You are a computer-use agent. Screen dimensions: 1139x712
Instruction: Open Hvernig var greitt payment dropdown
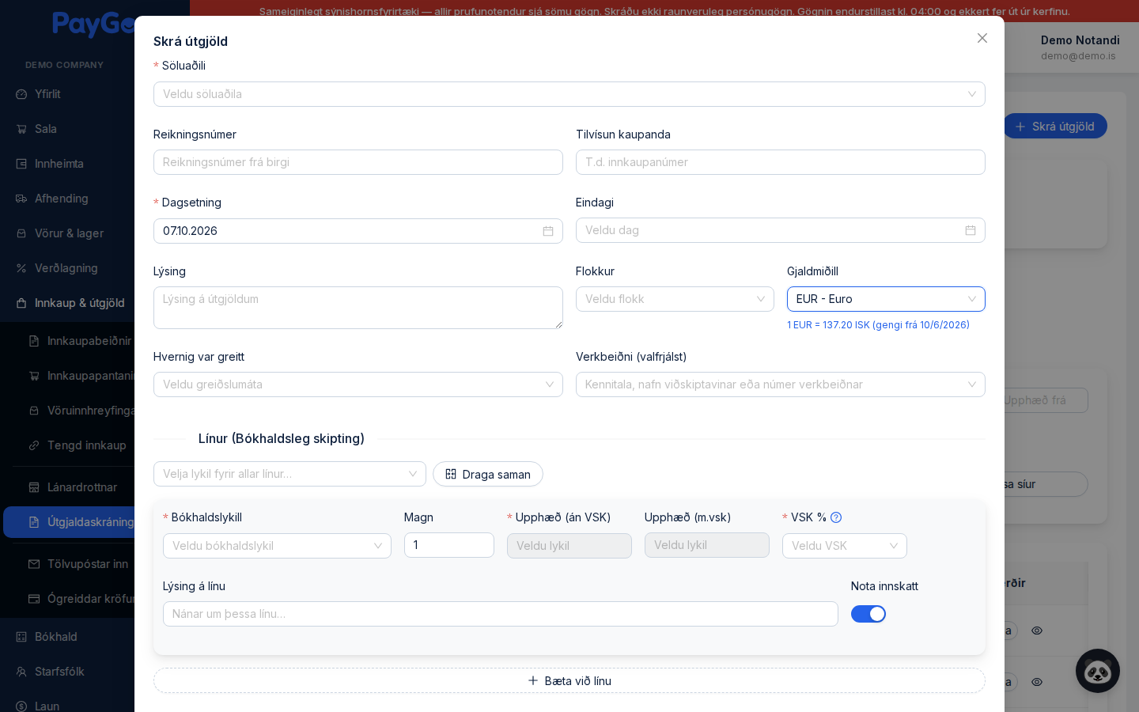click(x=358, y=384)
